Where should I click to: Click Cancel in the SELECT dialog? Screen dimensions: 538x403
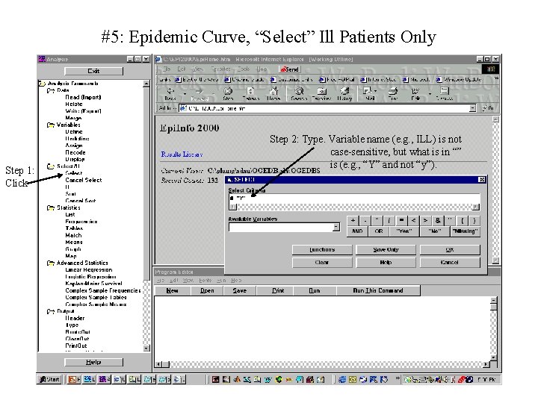[450, 263]
